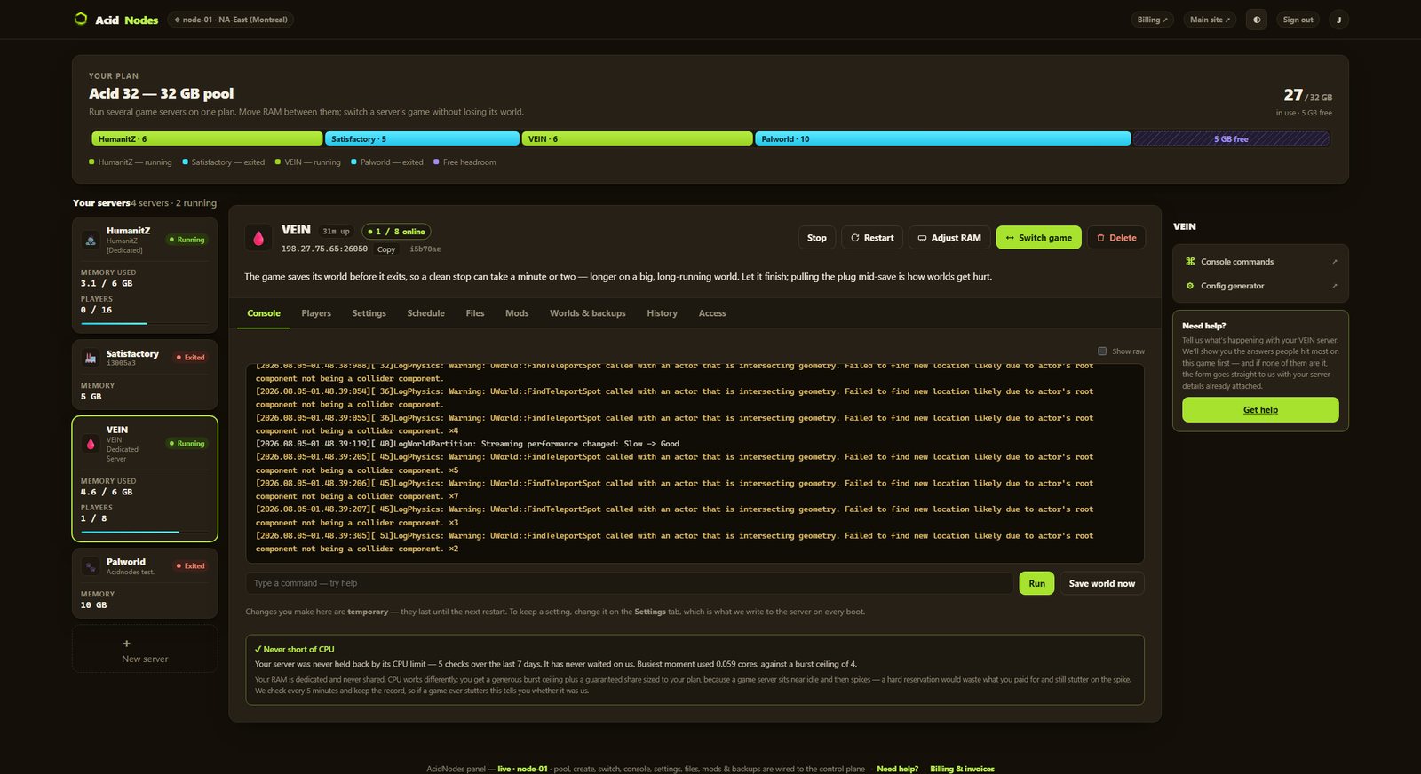Click the red VEIN droplet icon in header
The width and height of the screenshot is (1421, 774).
258,238
